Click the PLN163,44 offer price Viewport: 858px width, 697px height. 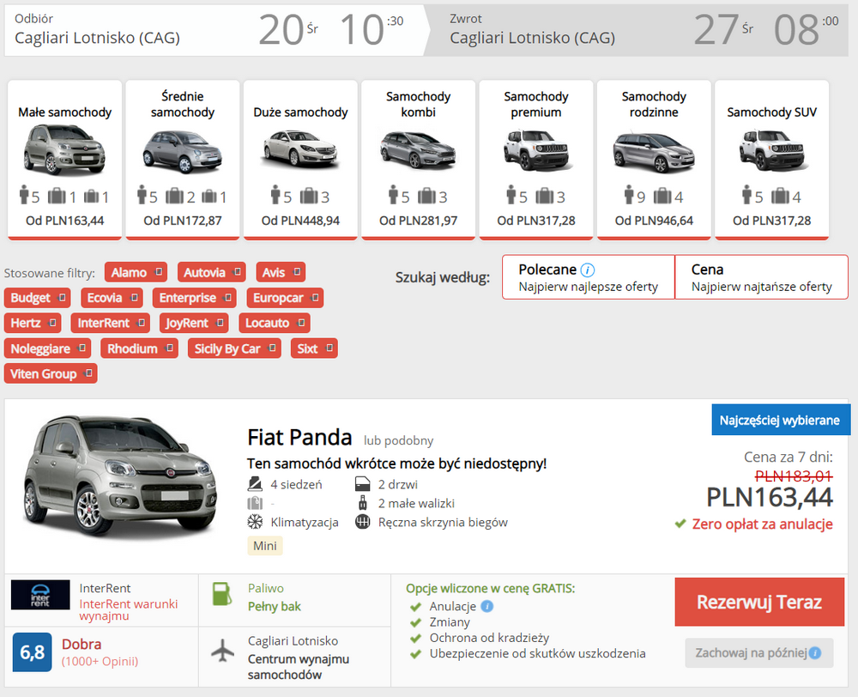coord(770,498)
